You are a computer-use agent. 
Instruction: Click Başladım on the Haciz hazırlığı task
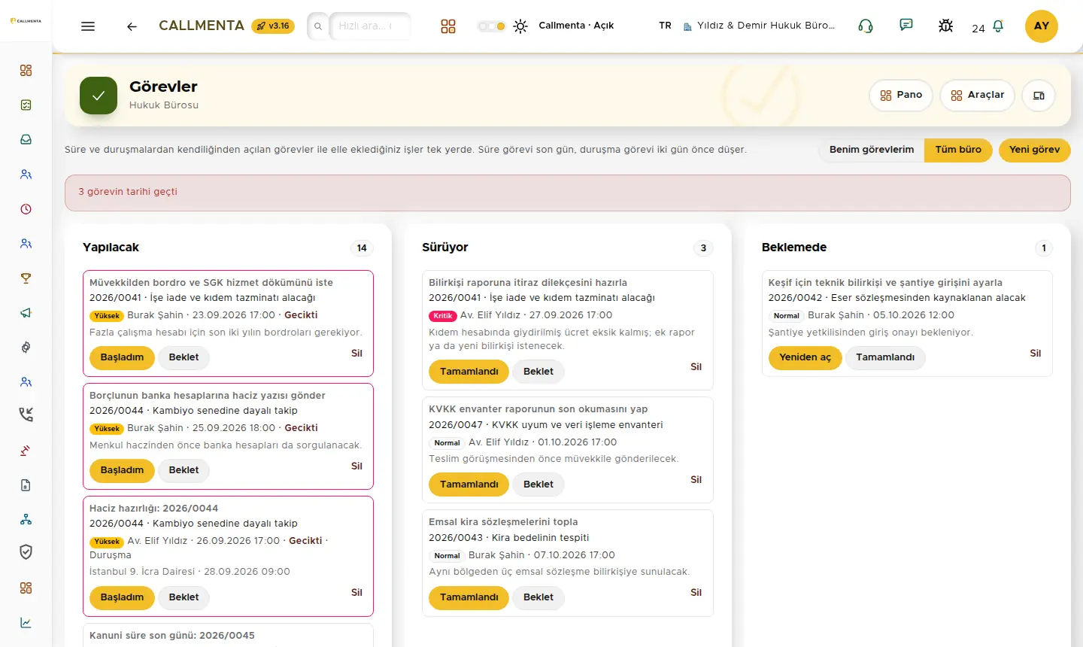tap(122, 597)
